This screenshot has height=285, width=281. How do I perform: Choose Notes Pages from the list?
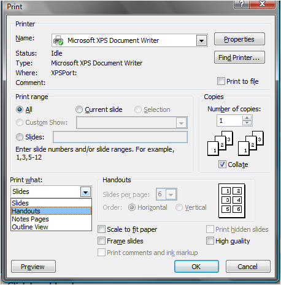(x=51, y=219)
